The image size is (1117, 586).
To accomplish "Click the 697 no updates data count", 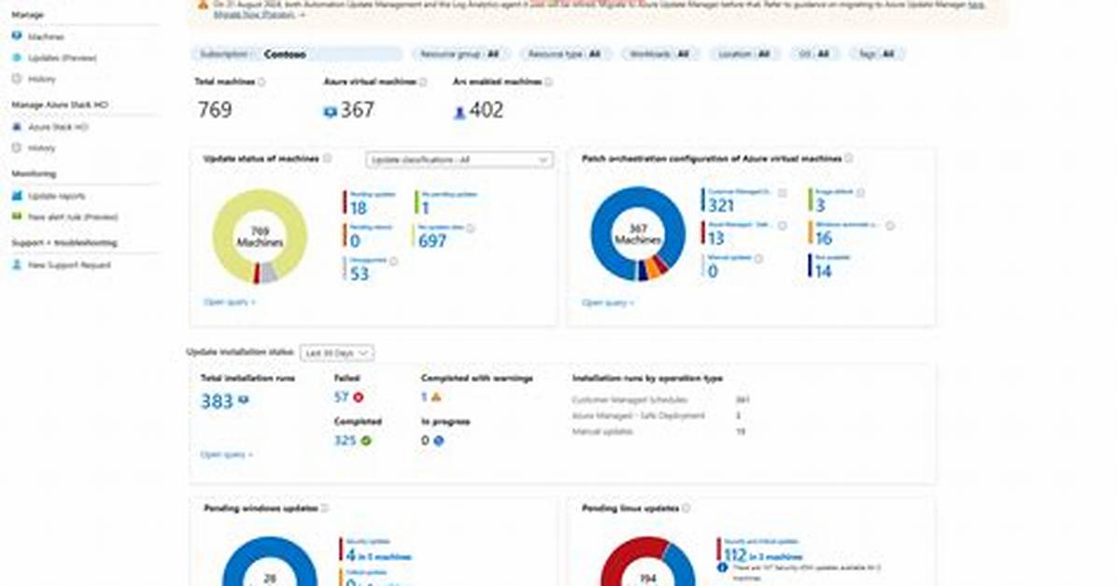I will pos(432,241).
